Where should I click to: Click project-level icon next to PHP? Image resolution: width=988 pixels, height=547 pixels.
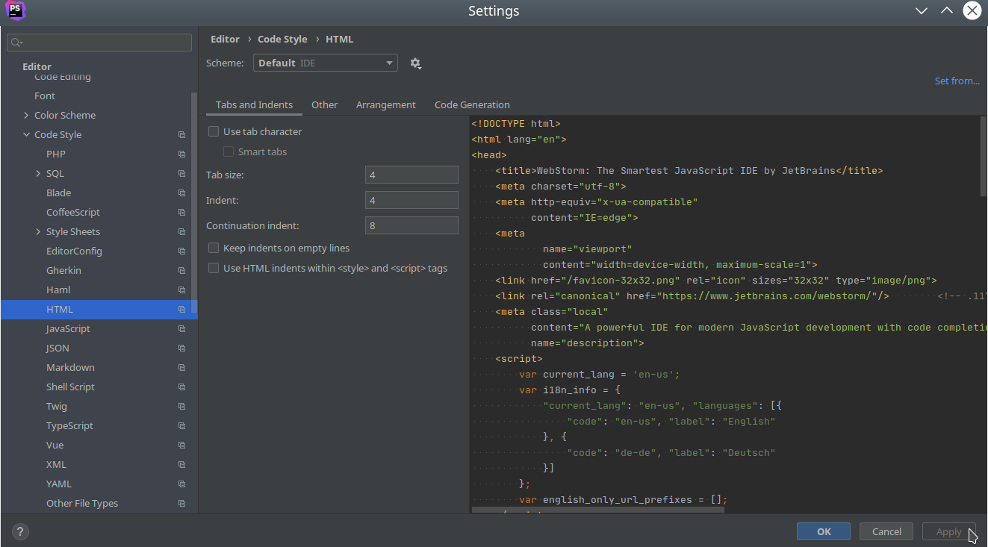coord(181,154)
